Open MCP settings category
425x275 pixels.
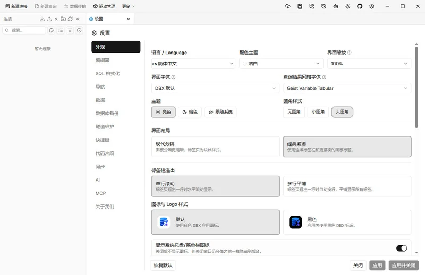coord(116,193)
